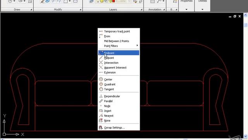Screen dimensions: 248x140
Task: Pick the Nearest snap option
Action: coord(119,116)
